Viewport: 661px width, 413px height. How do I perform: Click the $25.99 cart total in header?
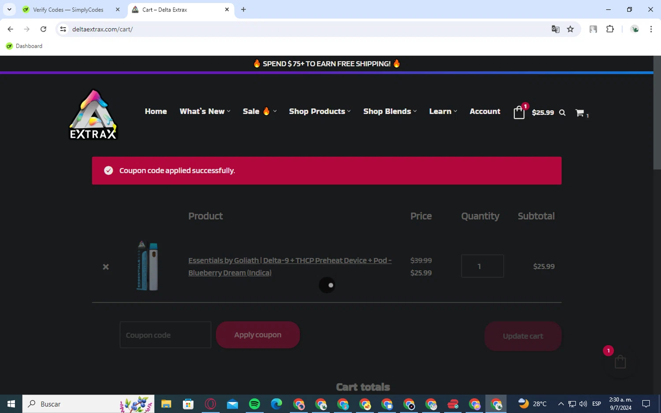tap(543, 113)
